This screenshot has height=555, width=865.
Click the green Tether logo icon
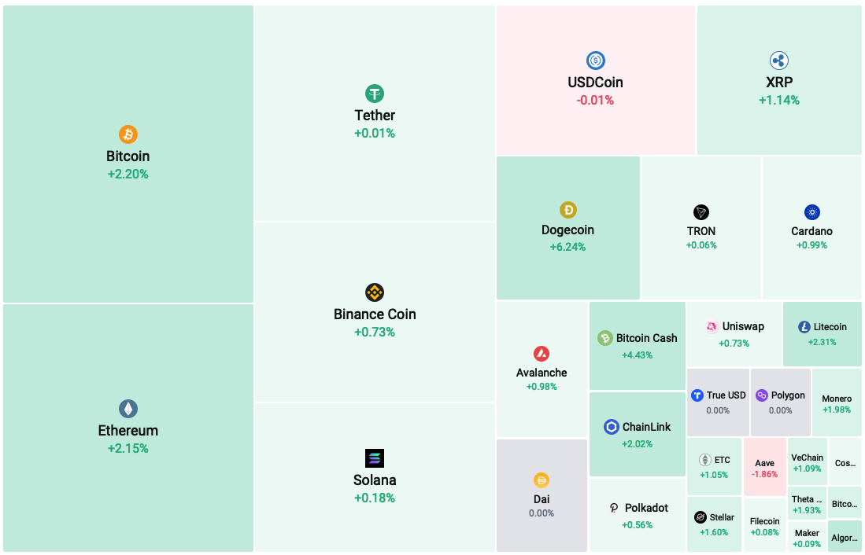coord(375,94)
